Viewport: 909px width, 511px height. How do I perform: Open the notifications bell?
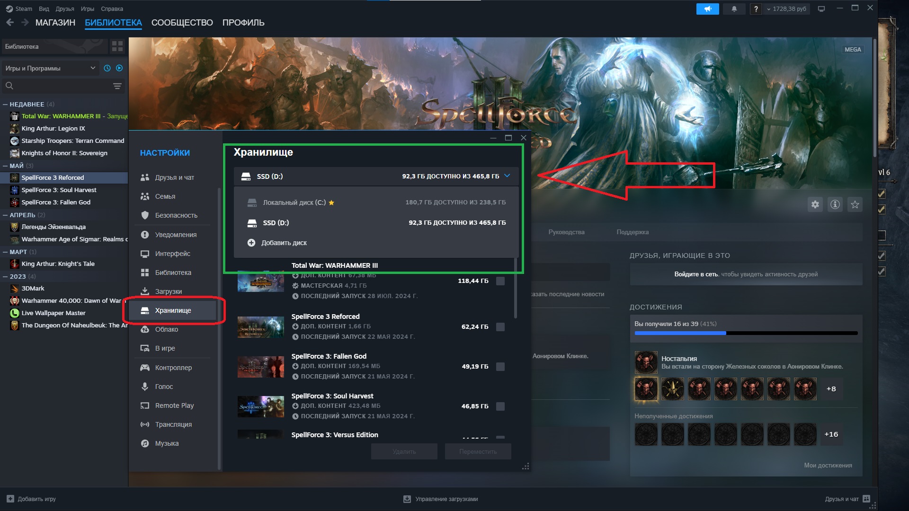click(734, 9)
